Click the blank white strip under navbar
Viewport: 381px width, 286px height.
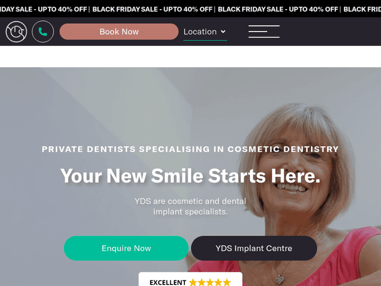[190, 56]
